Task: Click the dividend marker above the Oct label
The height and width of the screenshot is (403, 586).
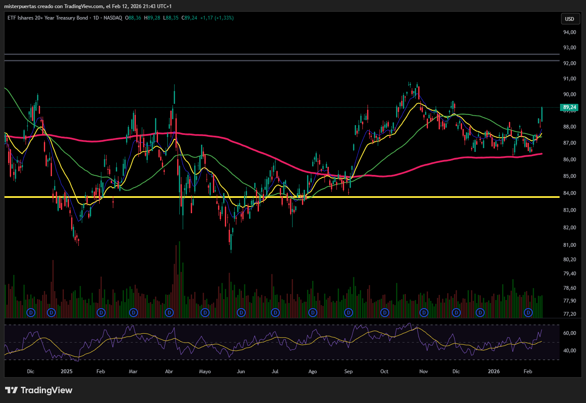Action: [x=385, y=312]
